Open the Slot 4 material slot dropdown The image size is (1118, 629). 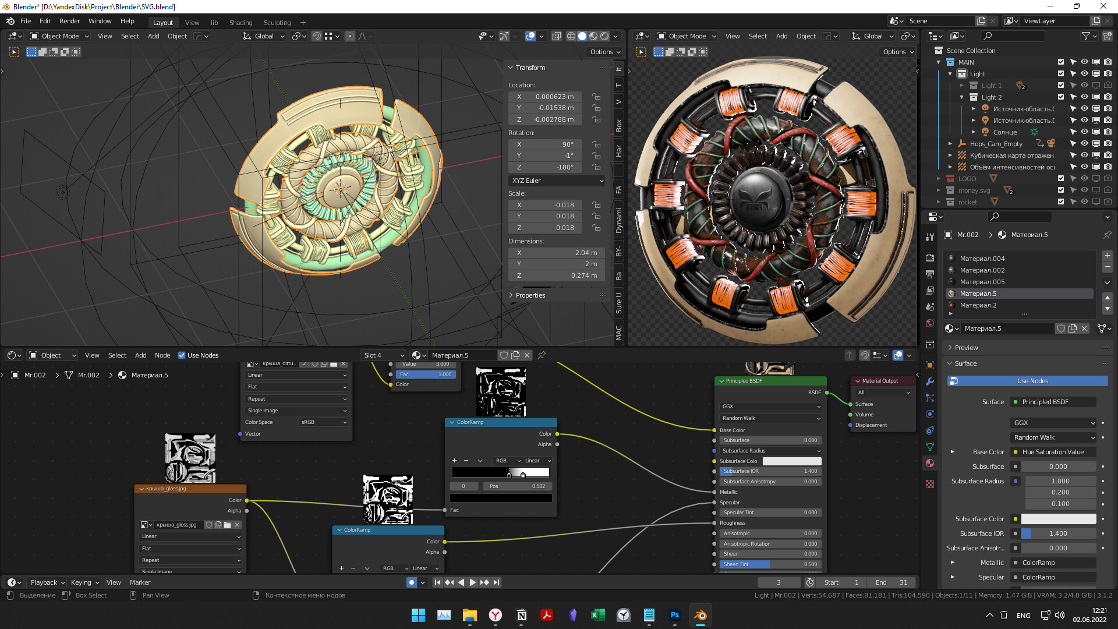pyautogui.click(x=383, y=355)
